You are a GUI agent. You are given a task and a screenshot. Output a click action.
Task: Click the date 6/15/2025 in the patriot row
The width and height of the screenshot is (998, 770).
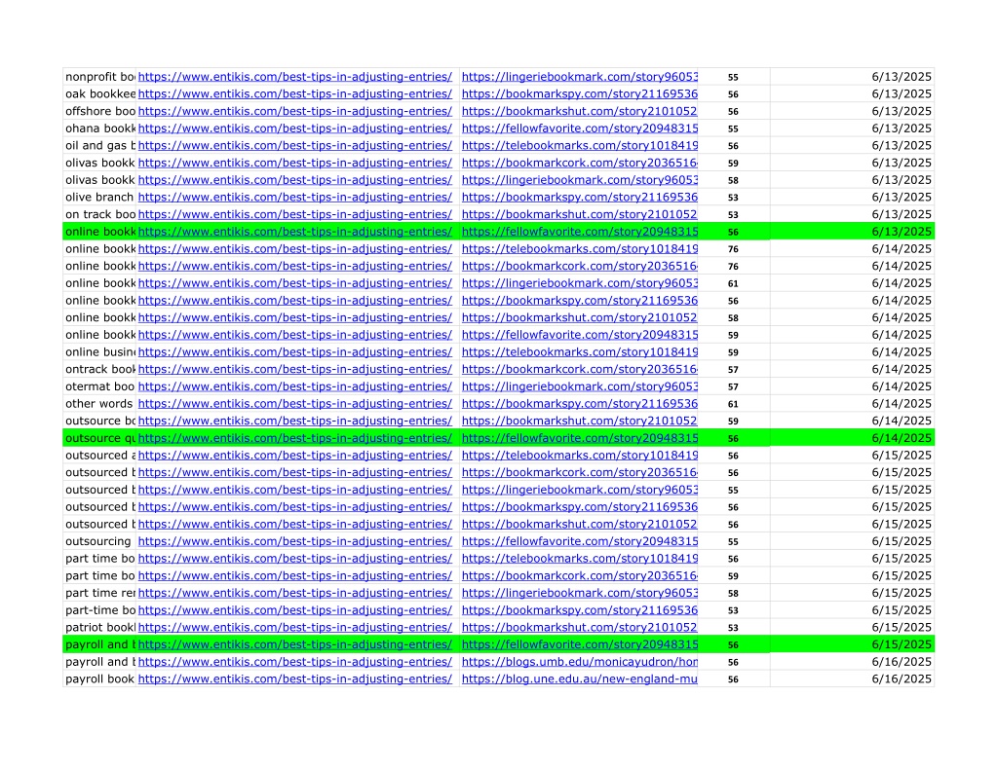click(x=902, y=627)
